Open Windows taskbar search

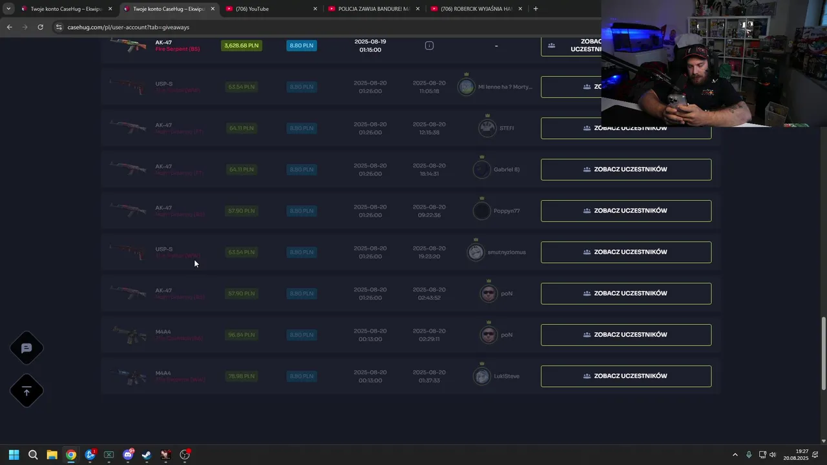tap(33, 455)
